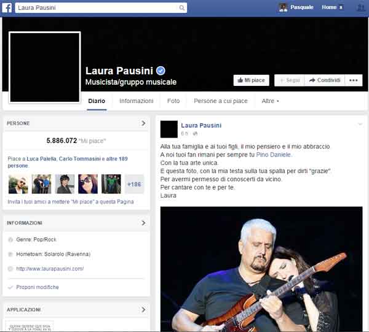Image resolution: width=369 pixels, height=332 pixels.
Task: Click the verified page badge
Action: click(x=161, y=71)
